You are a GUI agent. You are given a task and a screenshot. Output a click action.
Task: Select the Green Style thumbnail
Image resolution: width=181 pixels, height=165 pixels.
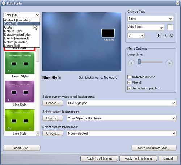click(20, 63)
